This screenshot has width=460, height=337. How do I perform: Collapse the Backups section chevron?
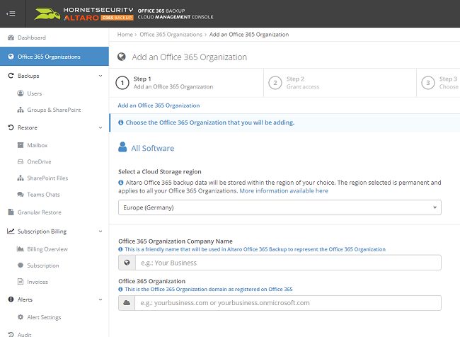100,76
